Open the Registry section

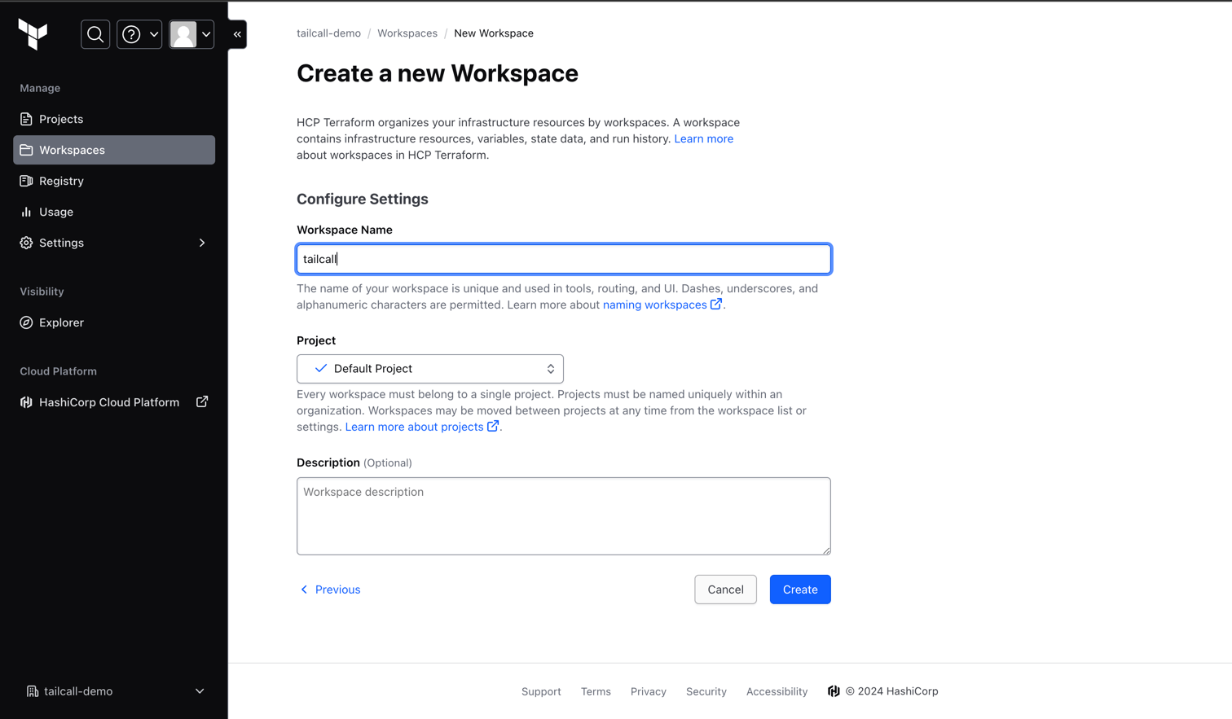[60, 181]
